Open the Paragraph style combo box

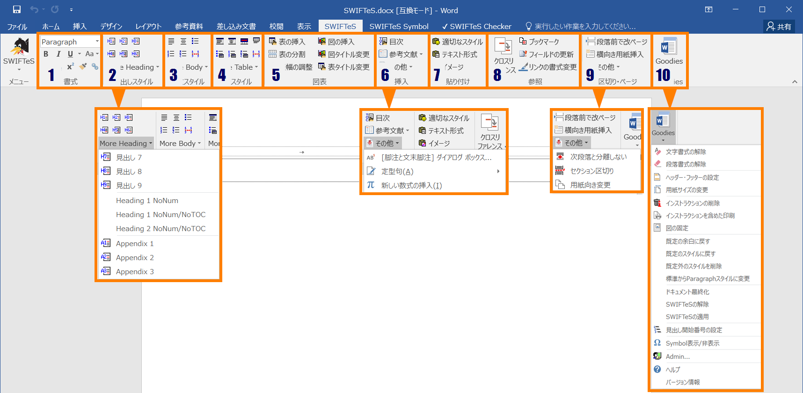coord(70,42)
